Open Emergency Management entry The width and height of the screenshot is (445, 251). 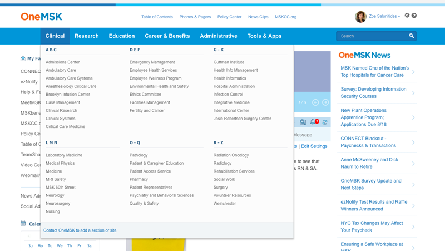point(152,62)
